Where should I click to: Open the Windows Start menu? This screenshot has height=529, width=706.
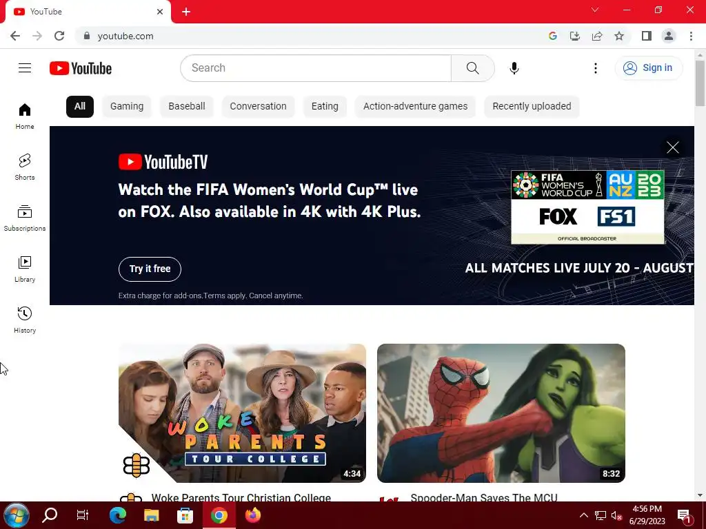17,515
